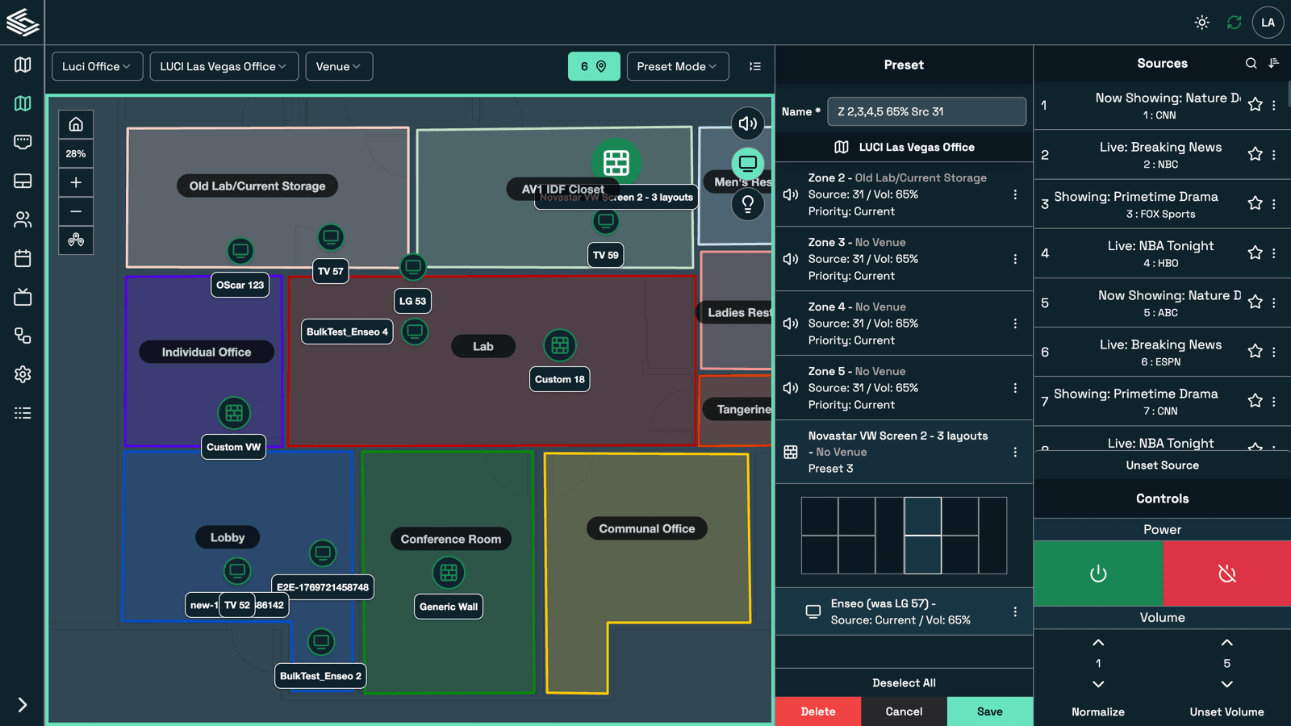Viewport: 1291px width, 726px height.
Task: Click the green Save button
Action: 989,711
